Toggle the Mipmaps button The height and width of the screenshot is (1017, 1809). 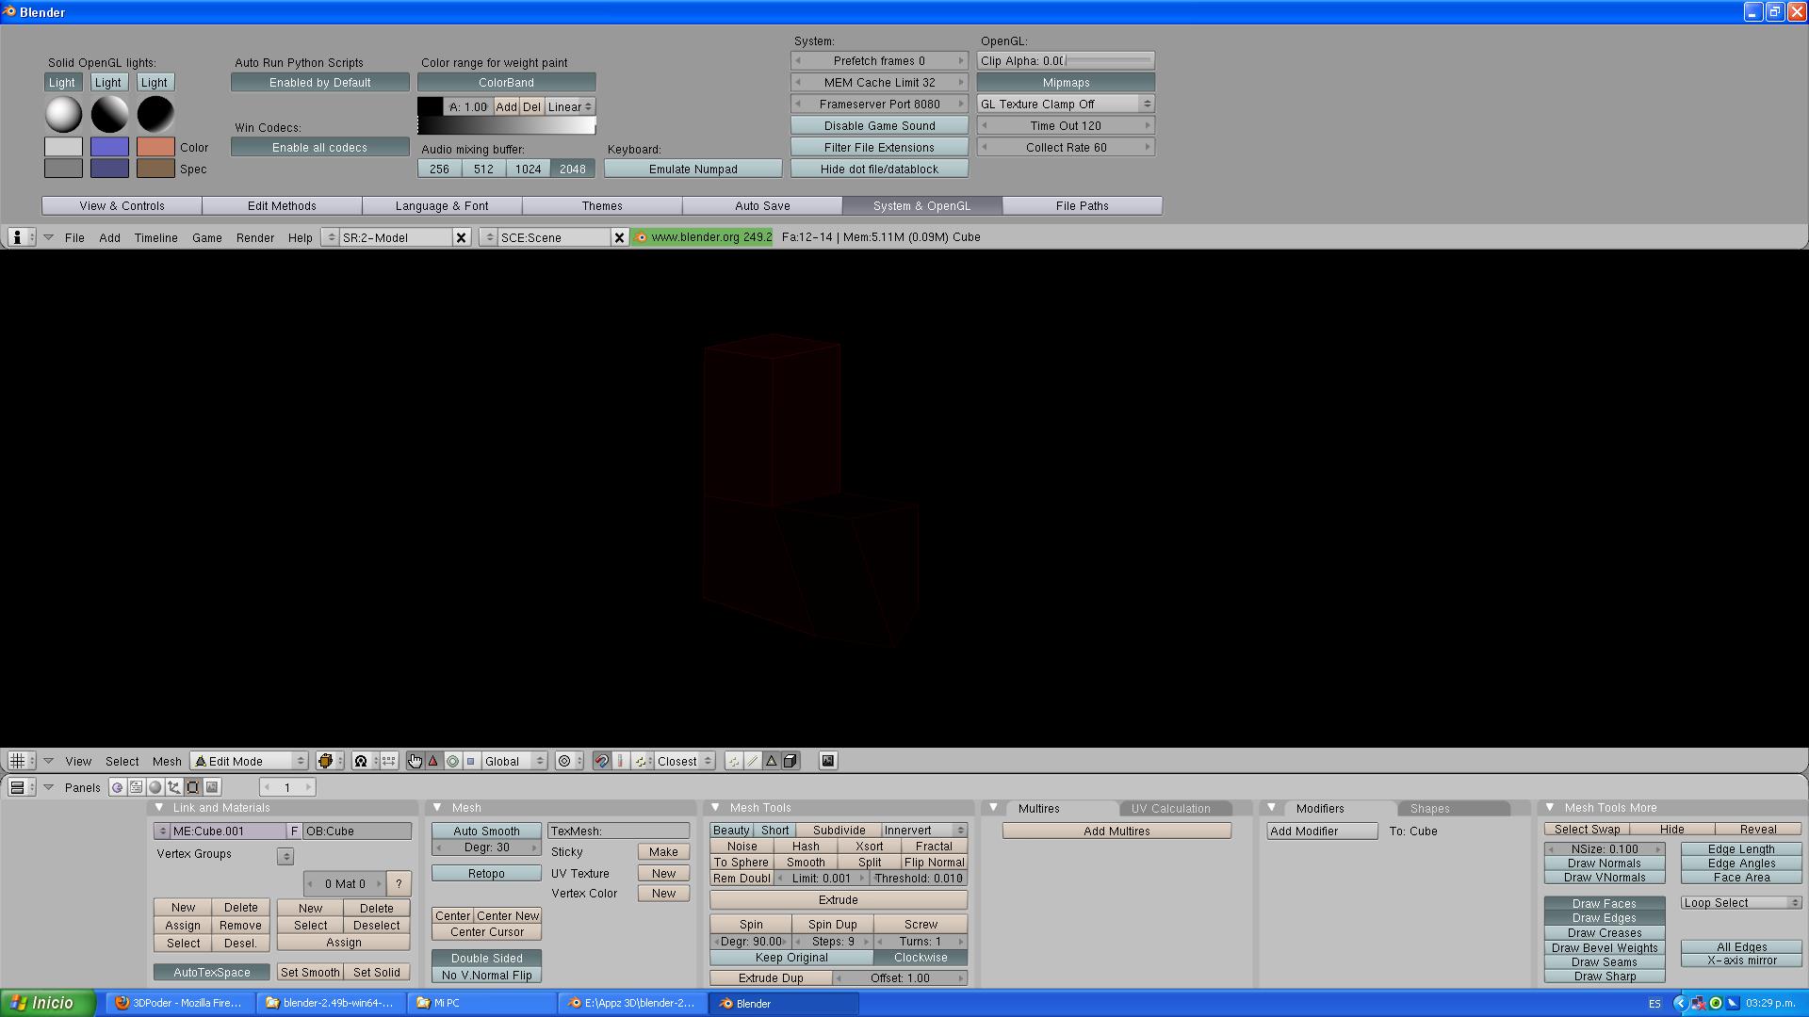pos(1066,83)
